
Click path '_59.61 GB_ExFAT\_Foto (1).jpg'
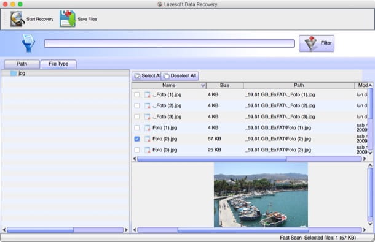280,94
